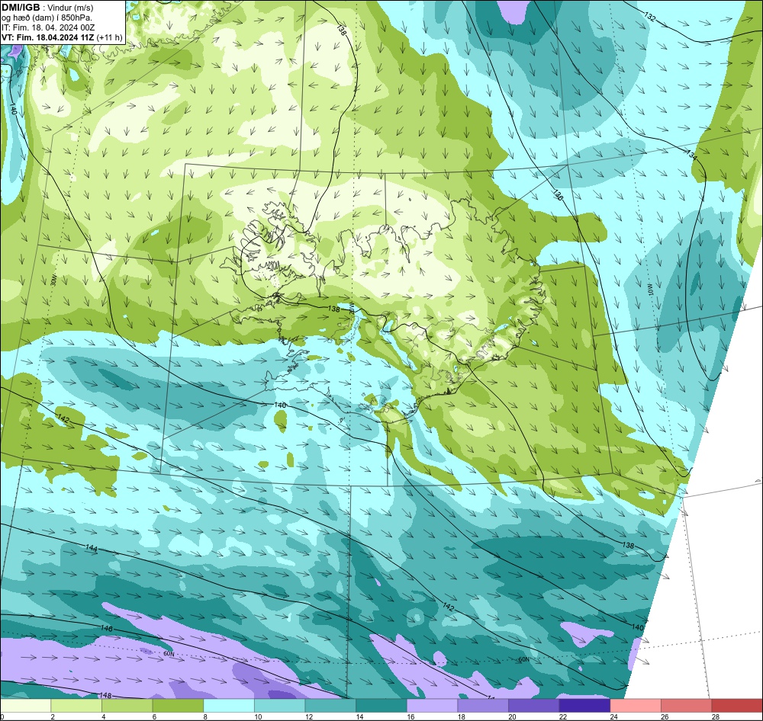Click the legend value "16"
Screen dimensions: 763x721
(410, 716)
